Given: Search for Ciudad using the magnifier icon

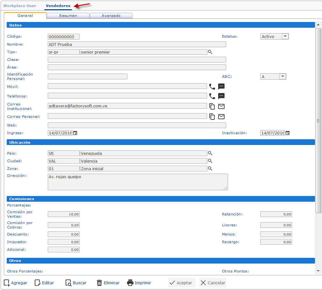Looking at the screenshot, I should 210,161.
